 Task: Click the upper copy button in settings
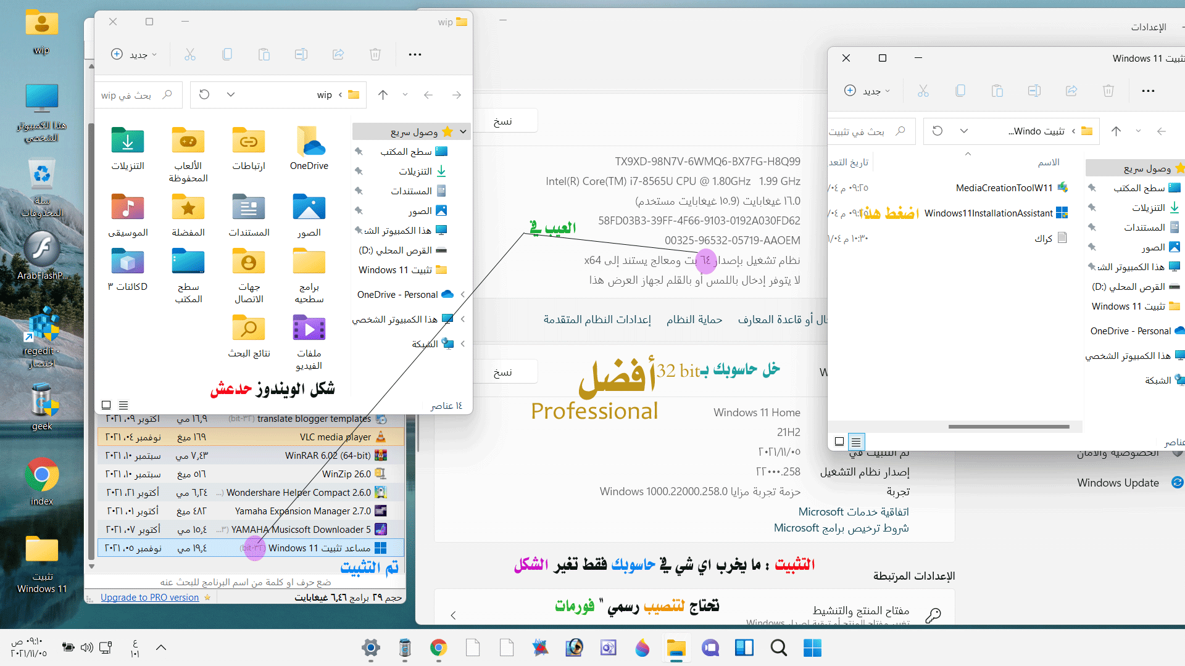point(502,121)
